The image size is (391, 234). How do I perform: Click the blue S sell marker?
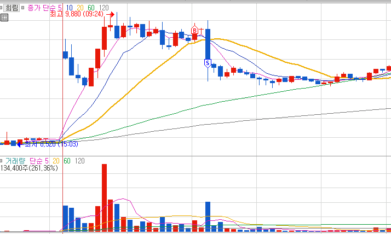208,63
